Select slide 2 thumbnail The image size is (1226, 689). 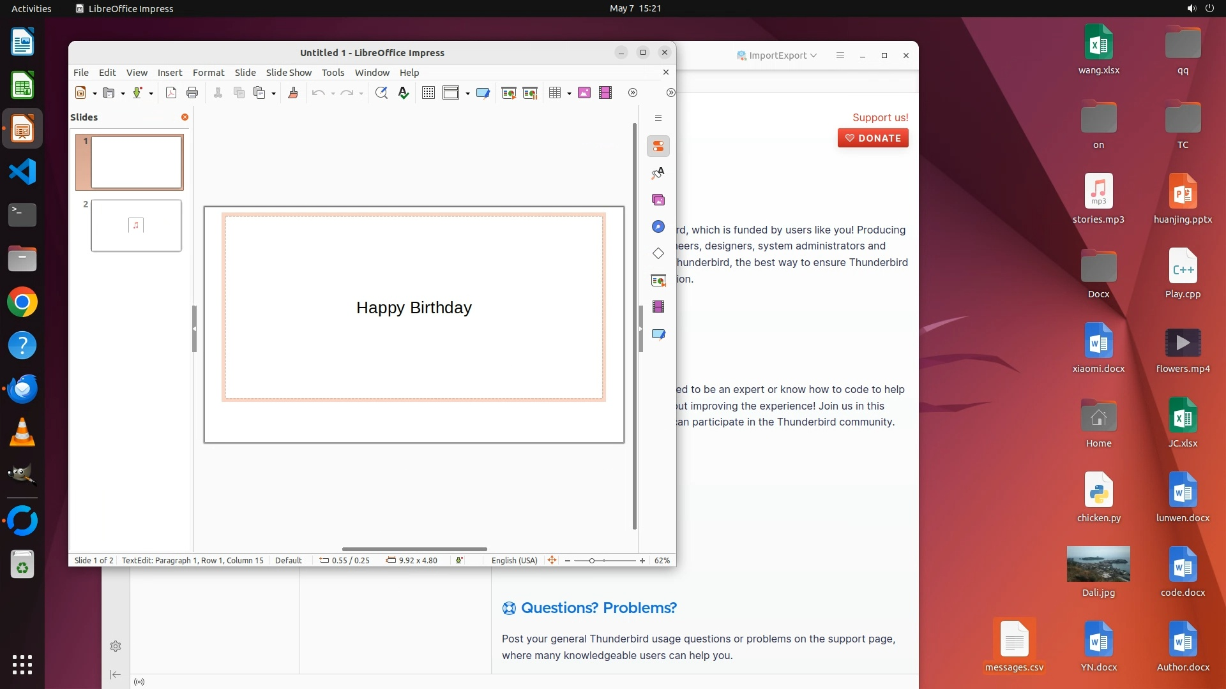(x=136, y=226)
